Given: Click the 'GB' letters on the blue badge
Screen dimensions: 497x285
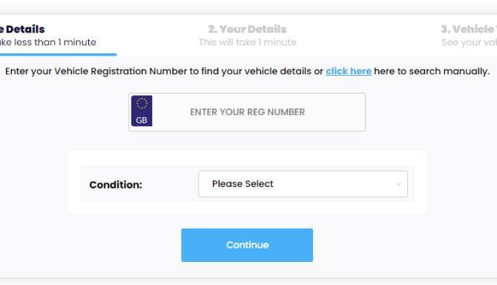Looking at the screenshot, I should click(x=142, y=120).
